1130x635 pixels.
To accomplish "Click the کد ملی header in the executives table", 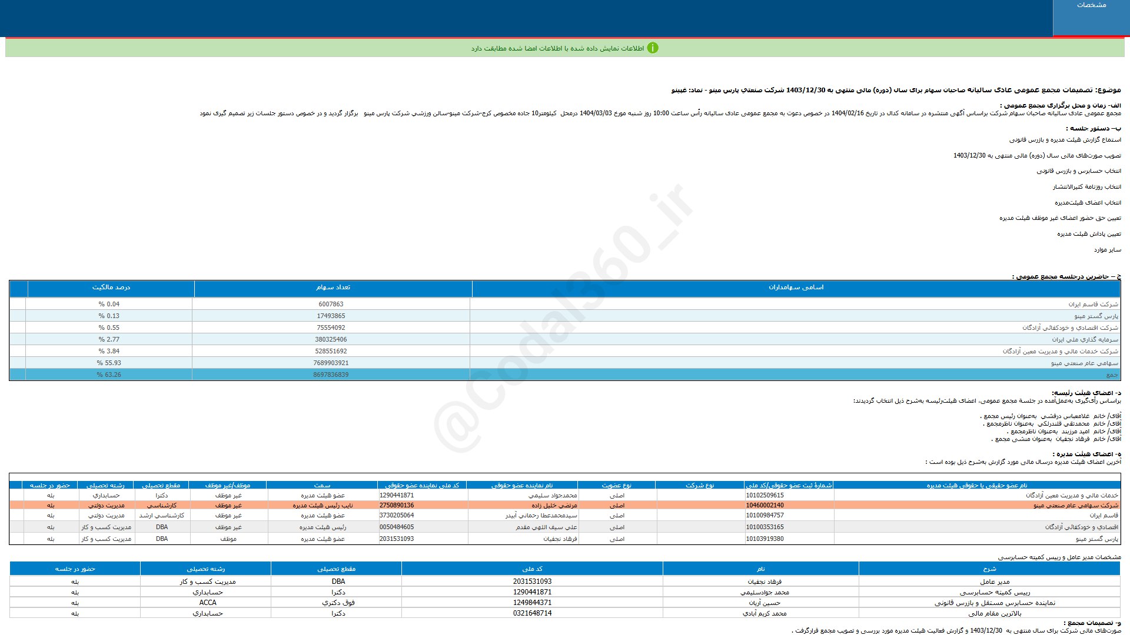I will [x=532, y=569].
